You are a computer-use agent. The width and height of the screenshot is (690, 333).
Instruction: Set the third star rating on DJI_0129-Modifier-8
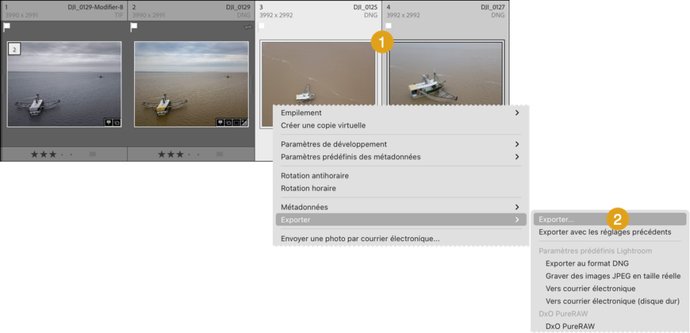tap(53, 154)
